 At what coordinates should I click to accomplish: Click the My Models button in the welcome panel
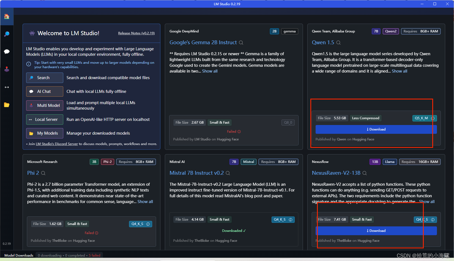[x=45, y=133]
